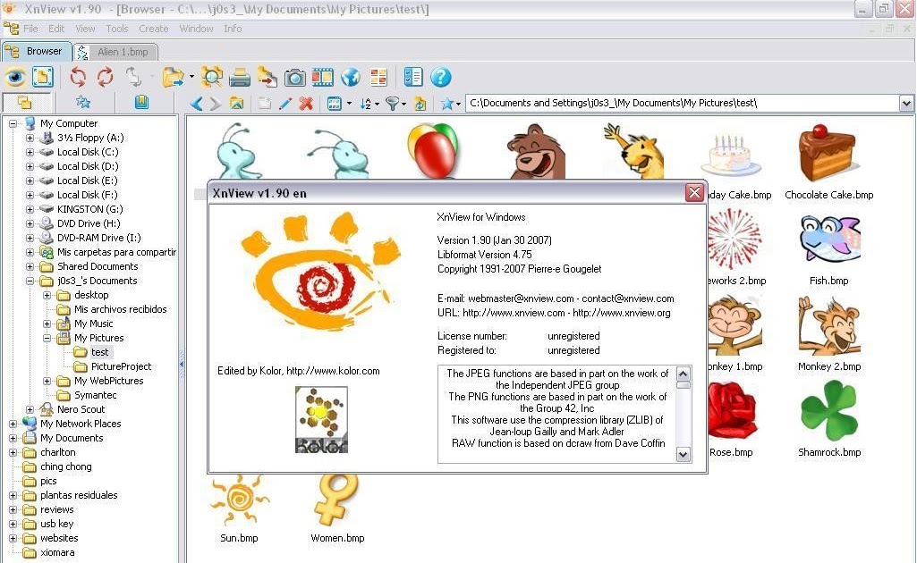This screenshot has height=563, width=917.
Task: Rotate image clockwise with second red arrow icon
Action: (x=106, y=77)
